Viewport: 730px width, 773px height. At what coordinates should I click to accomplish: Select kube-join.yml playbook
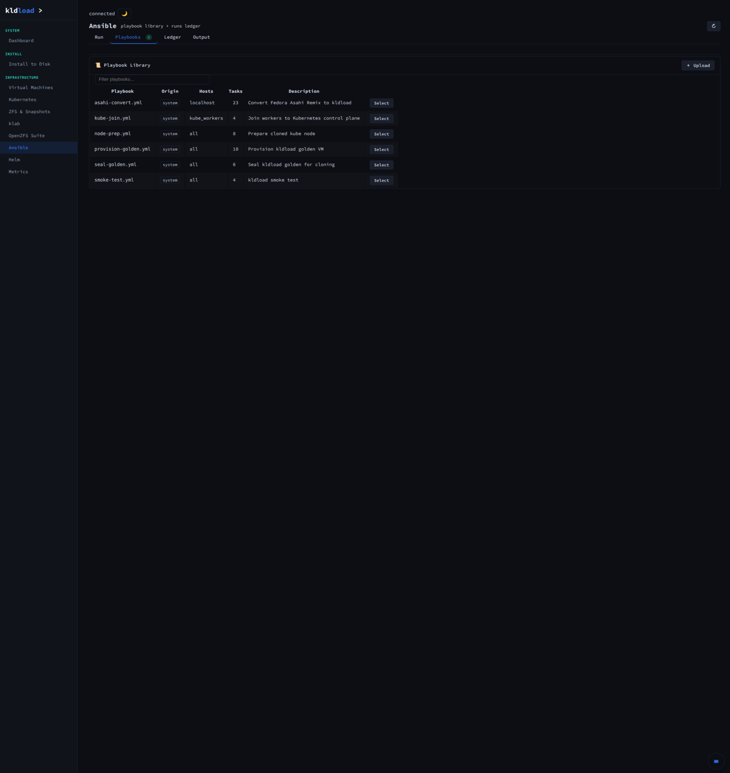[x=381, y=118]
